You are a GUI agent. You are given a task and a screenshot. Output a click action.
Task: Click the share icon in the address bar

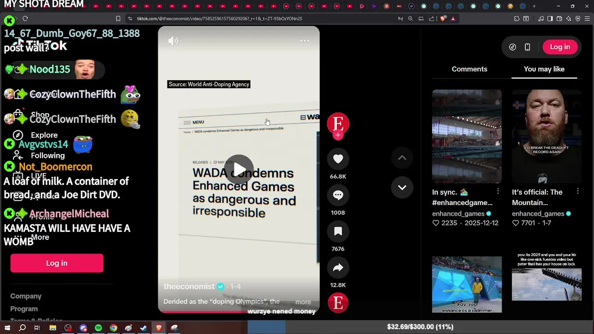tap(432, 19)
